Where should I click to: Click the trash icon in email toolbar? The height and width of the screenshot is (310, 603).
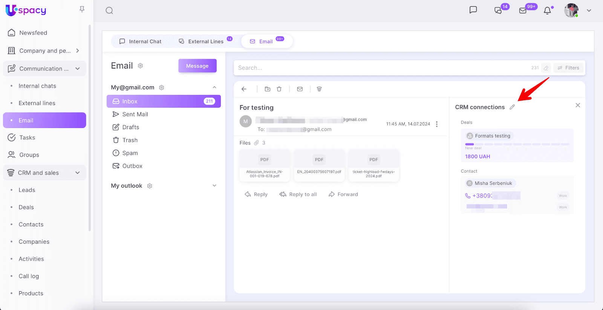pos(279,89)
